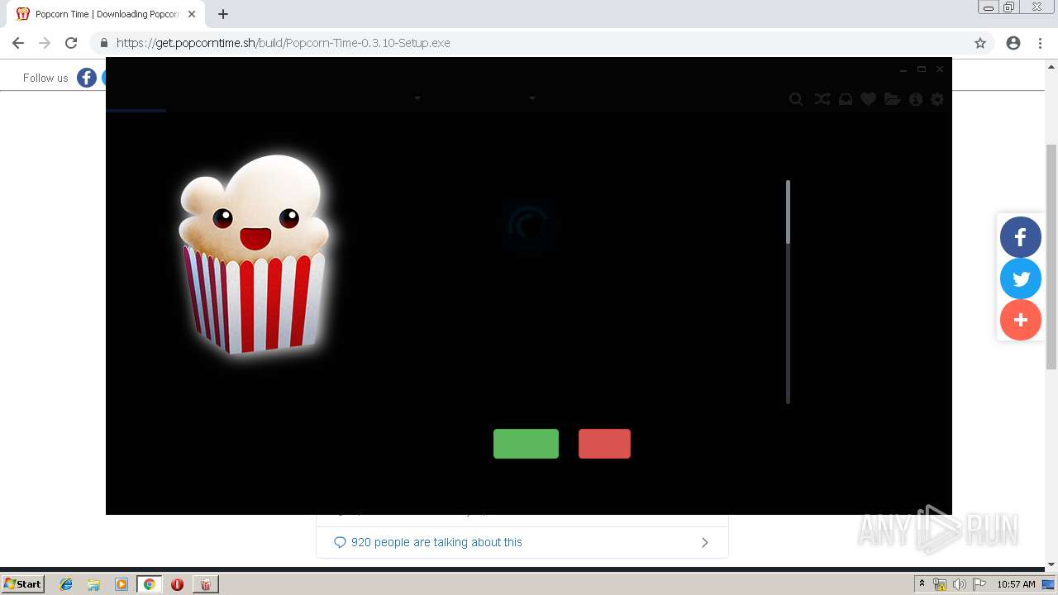Open more sharing options plus button
The image size is (1058, 595).
pos(1021,320)
